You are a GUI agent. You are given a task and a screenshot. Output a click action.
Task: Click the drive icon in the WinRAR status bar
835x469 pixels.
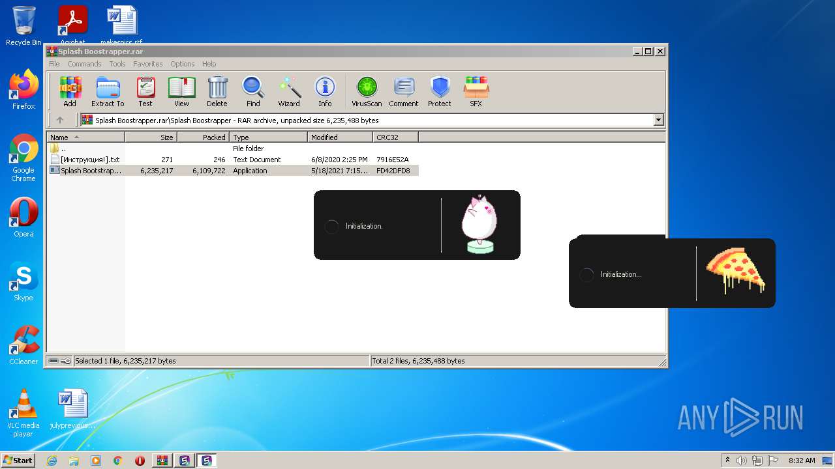53,361
